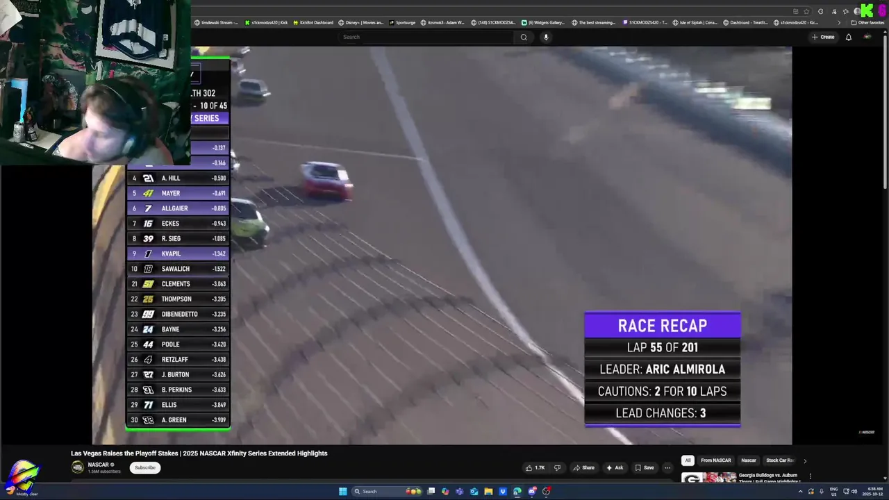This screenshot has height=500, width=889.
Task: Open more actions ellipsis beside Save
Action: pos(667,468)
